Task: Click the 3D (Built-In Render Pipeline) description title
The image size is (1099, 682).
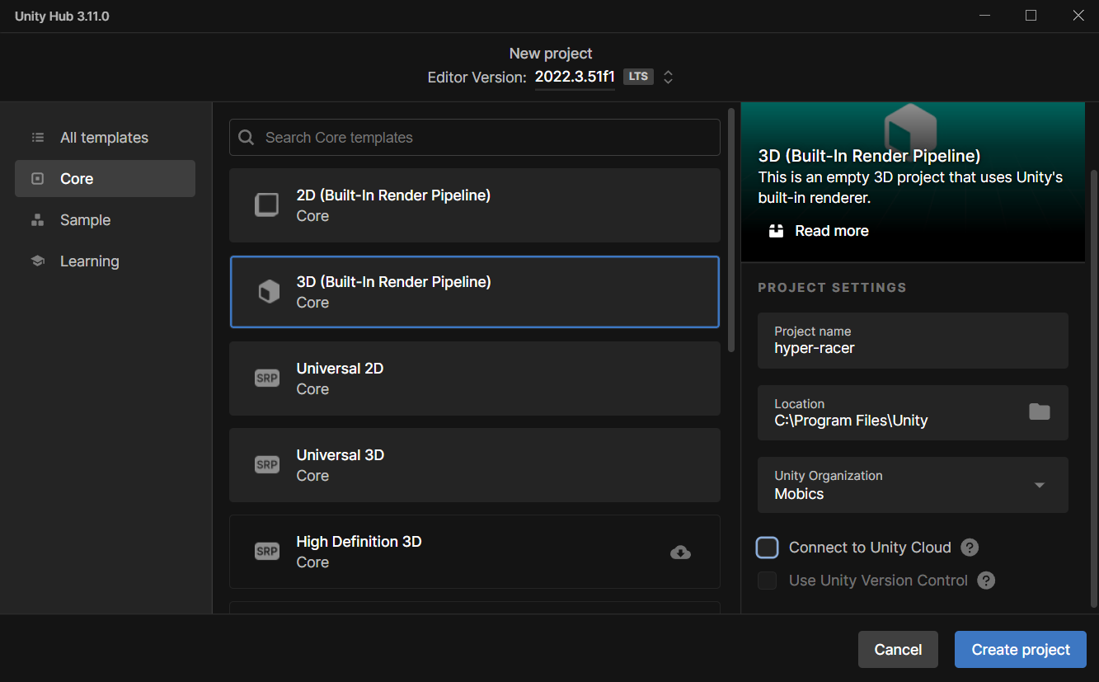Action: click(869, 156)
